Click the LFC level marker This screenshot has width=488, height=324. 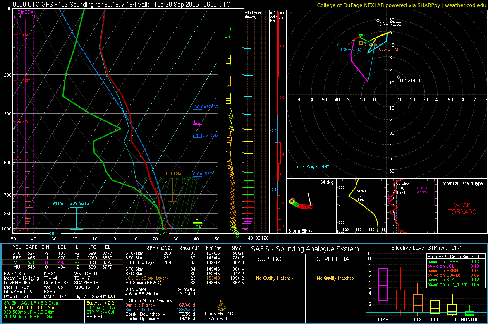tap(197, 220)
